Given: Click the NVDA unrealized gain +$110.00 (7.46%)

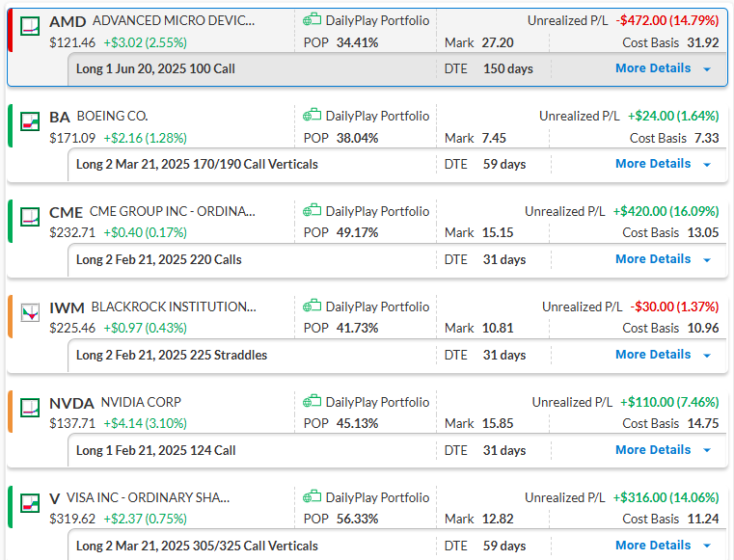Looking at the screenshot, I should (669, 402).
